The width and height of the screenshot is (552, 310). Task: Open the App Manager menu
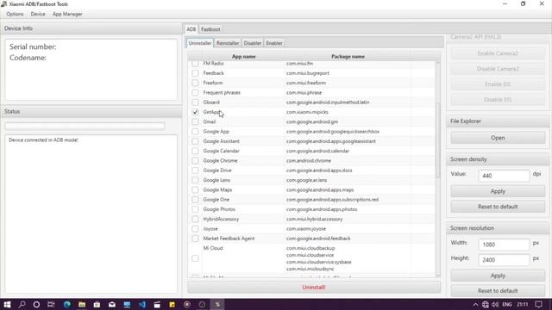[x=67, y=14]
